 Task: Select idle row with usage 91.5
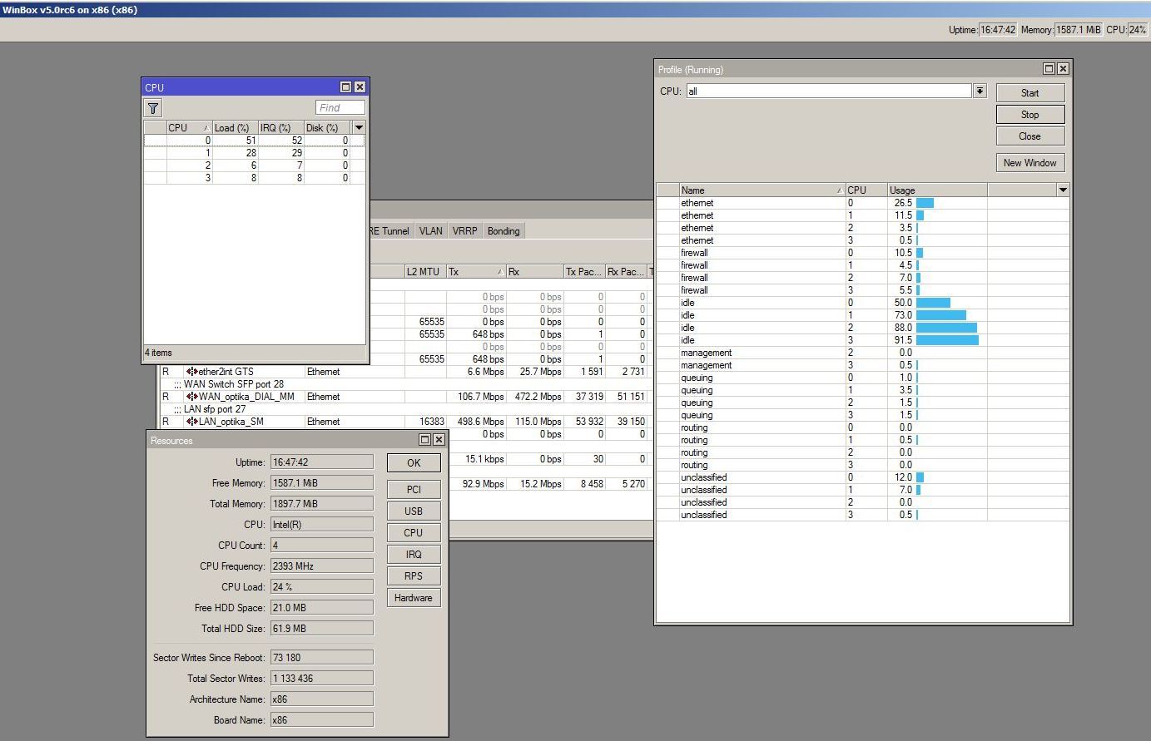pos(862,340)
